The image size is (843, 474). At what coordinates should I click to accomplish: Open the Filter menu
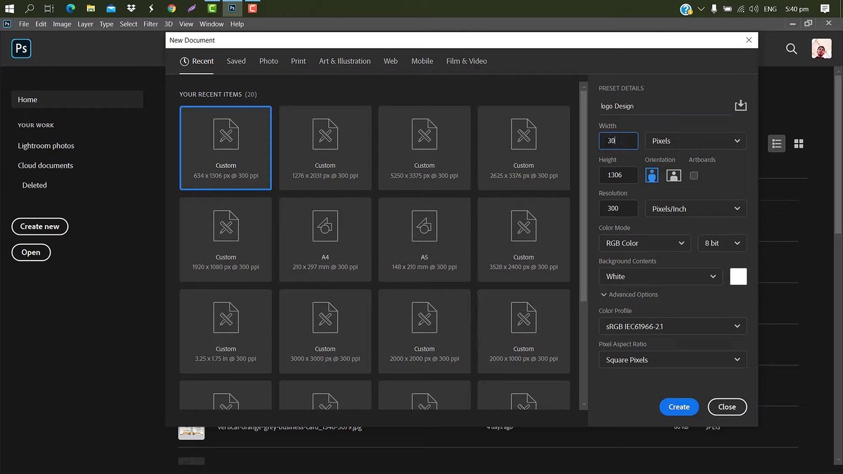tap(151, 24)
